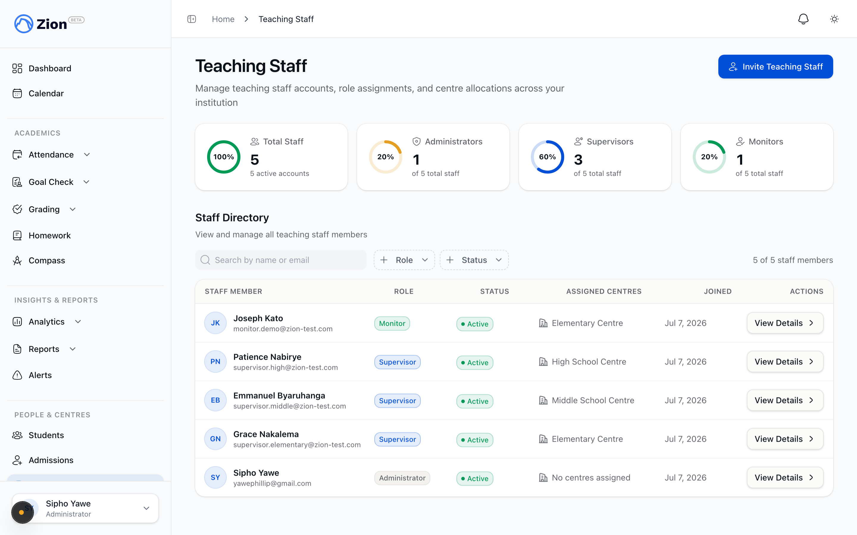Click the Homework book icon
The width and height of the screenshot is (857, 535).
click(x=17, y=236)
